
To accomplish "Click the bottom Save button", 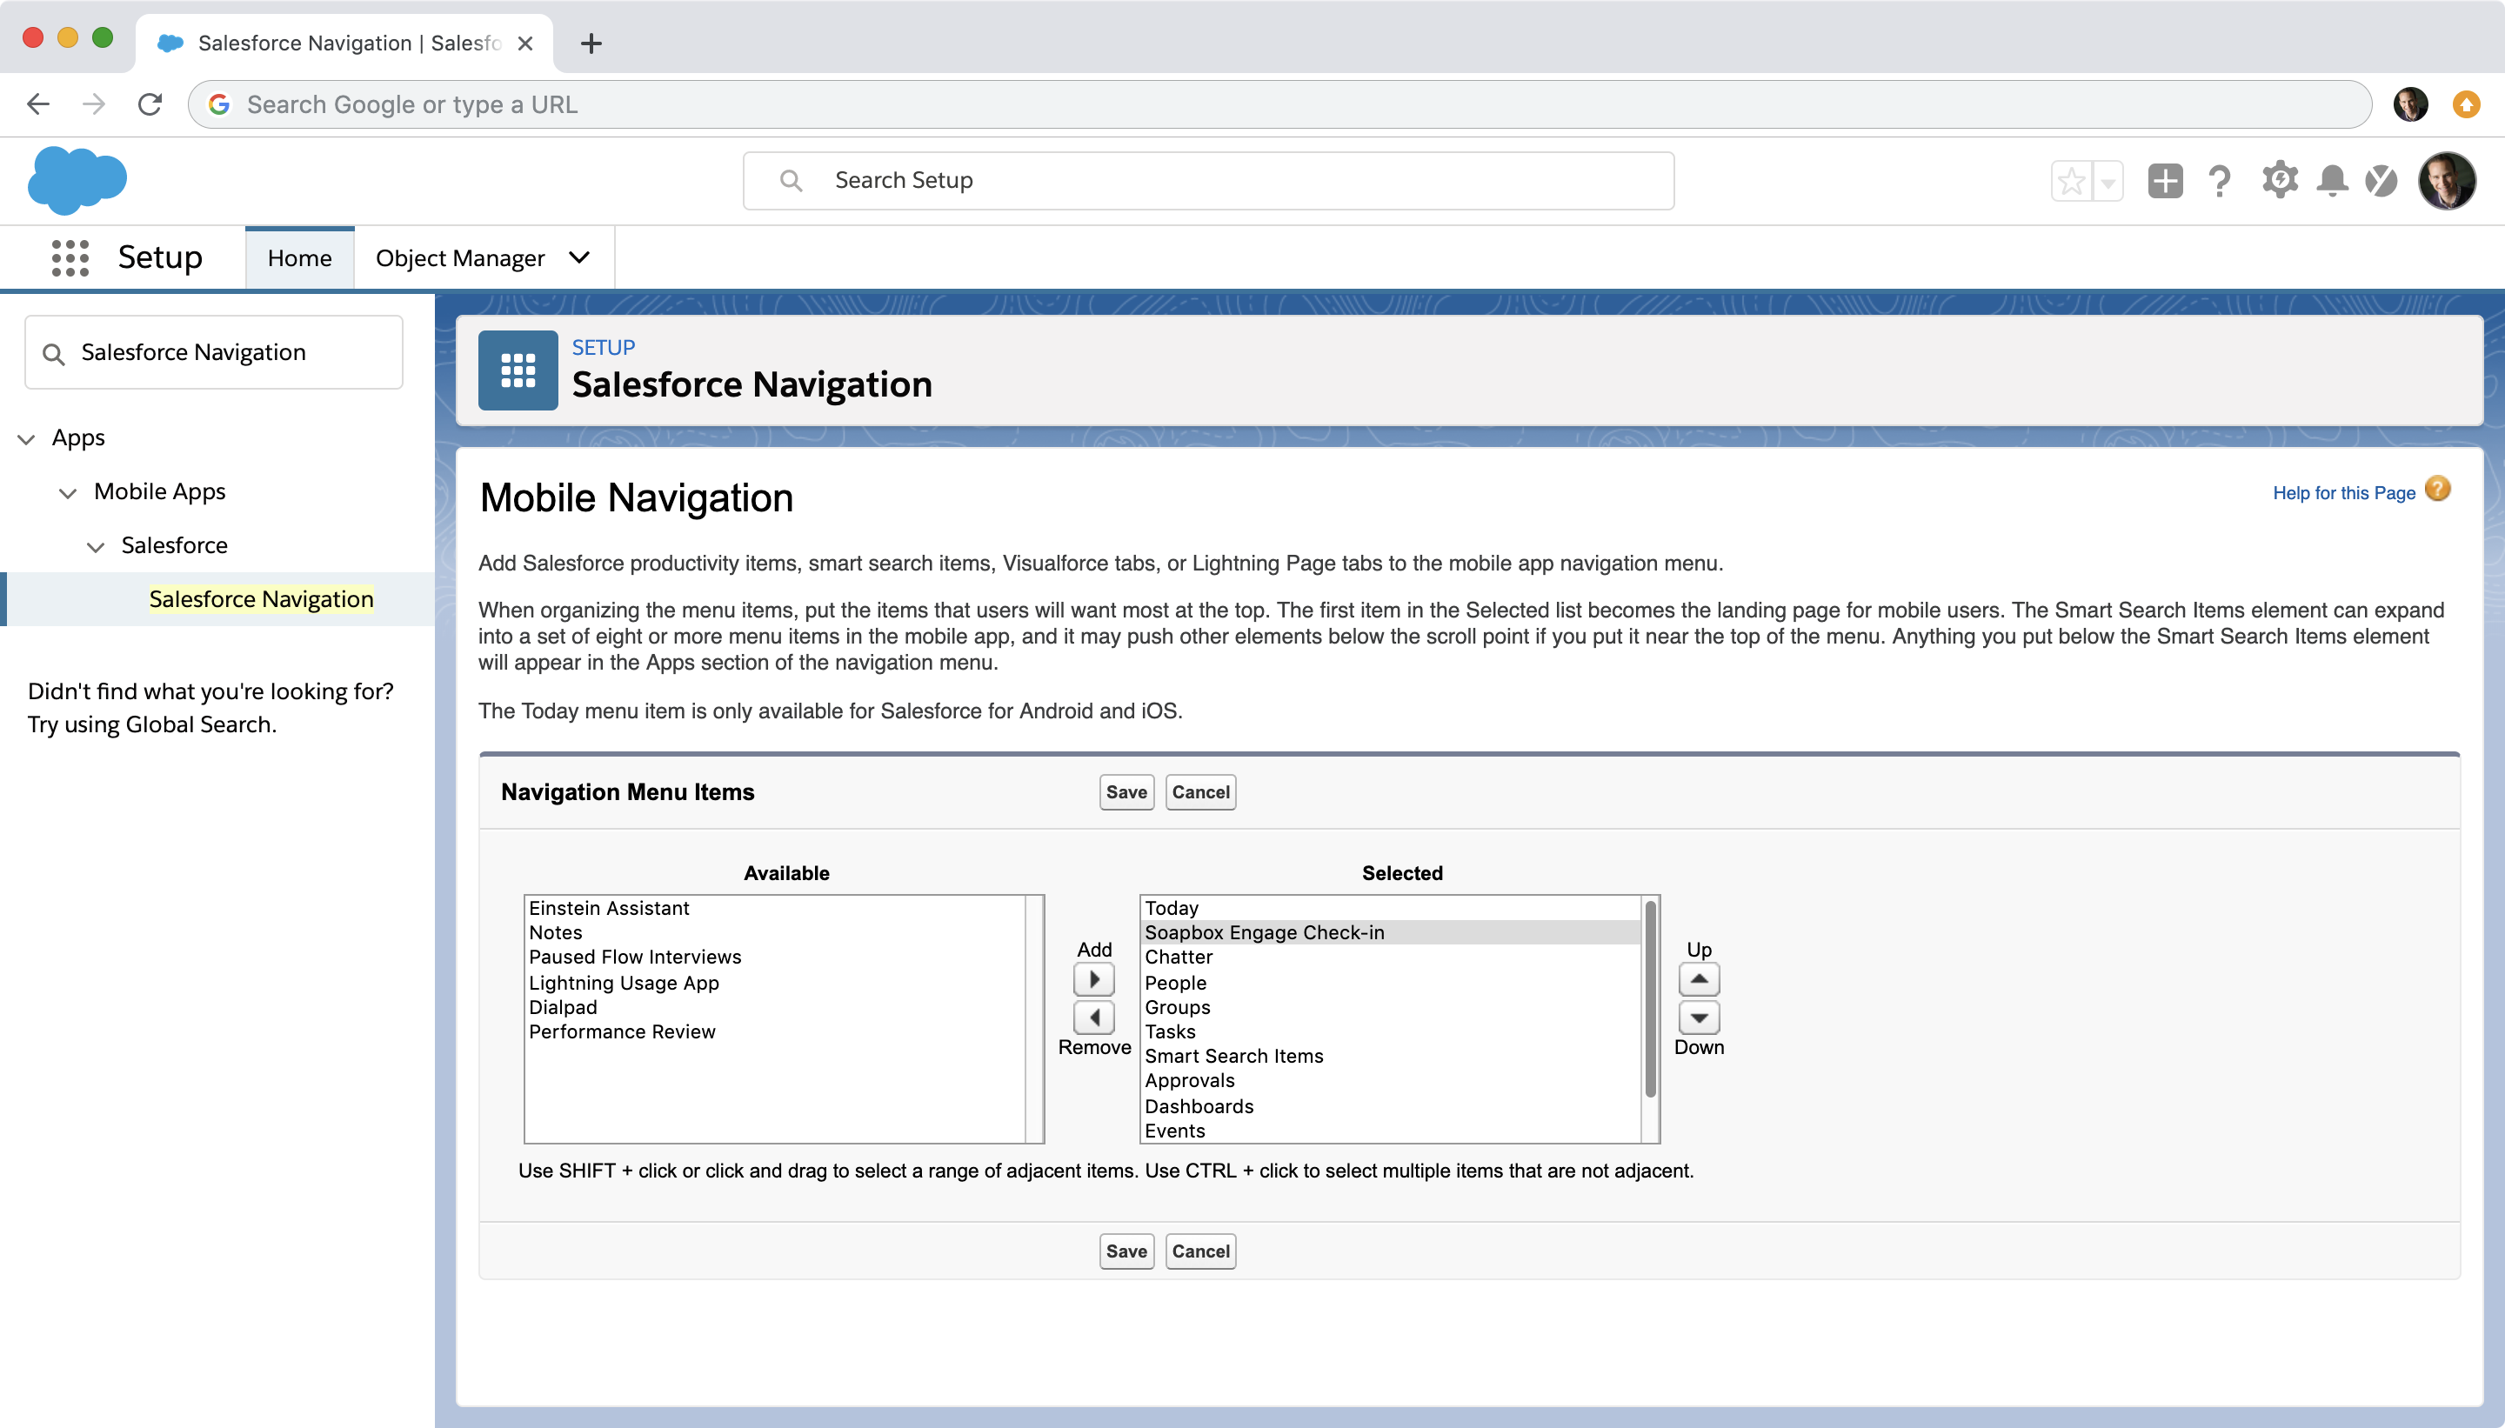I will (1126, 1251).
